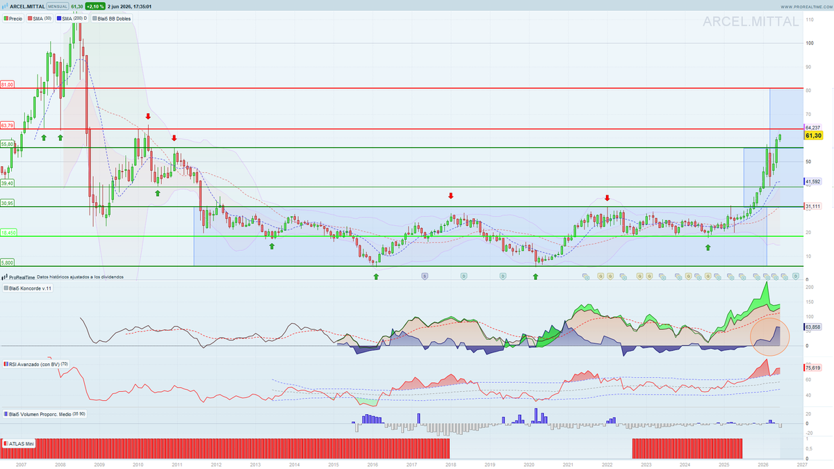
Task: Click the 2020 label on the time axis
Action: 529,464
